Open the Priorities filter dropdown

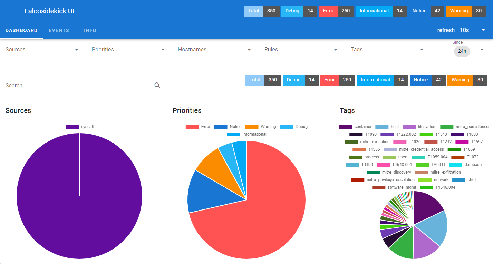pyautogui.click(x=129, y=50)
